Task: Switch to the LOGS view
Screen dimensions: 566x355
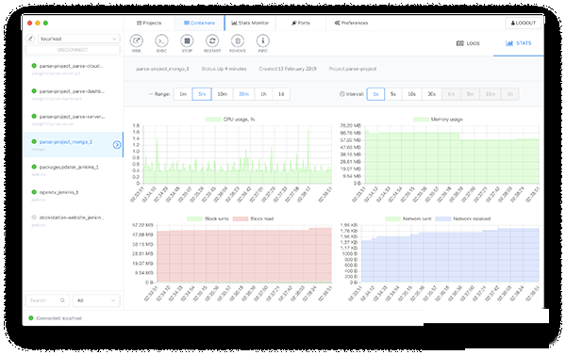Action: tap(468, 43)
